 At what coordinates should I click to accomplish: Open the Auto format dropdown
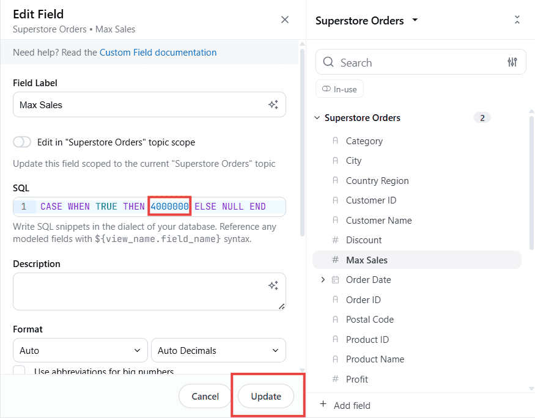[80, 351]
